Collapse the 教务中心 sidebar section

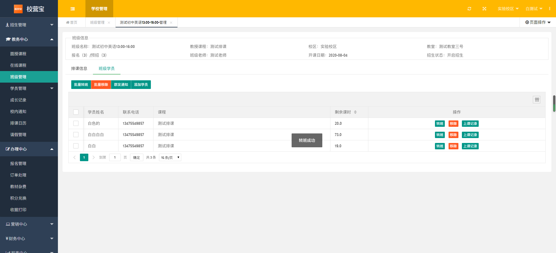pyautogui.click(x=29, y=39)
